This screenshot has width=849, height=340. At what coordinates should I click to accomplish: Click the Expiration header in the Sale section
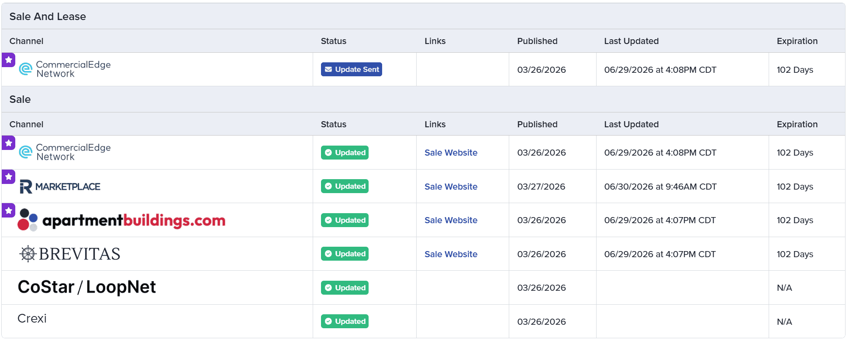click(797, 124)
